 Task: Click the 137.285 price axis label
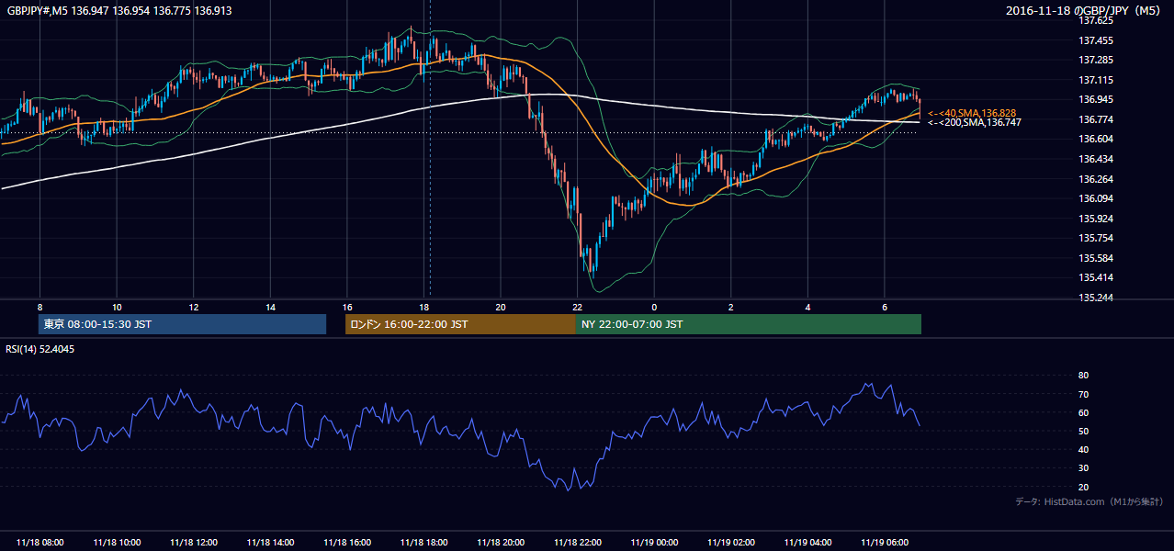point(1097,60)
